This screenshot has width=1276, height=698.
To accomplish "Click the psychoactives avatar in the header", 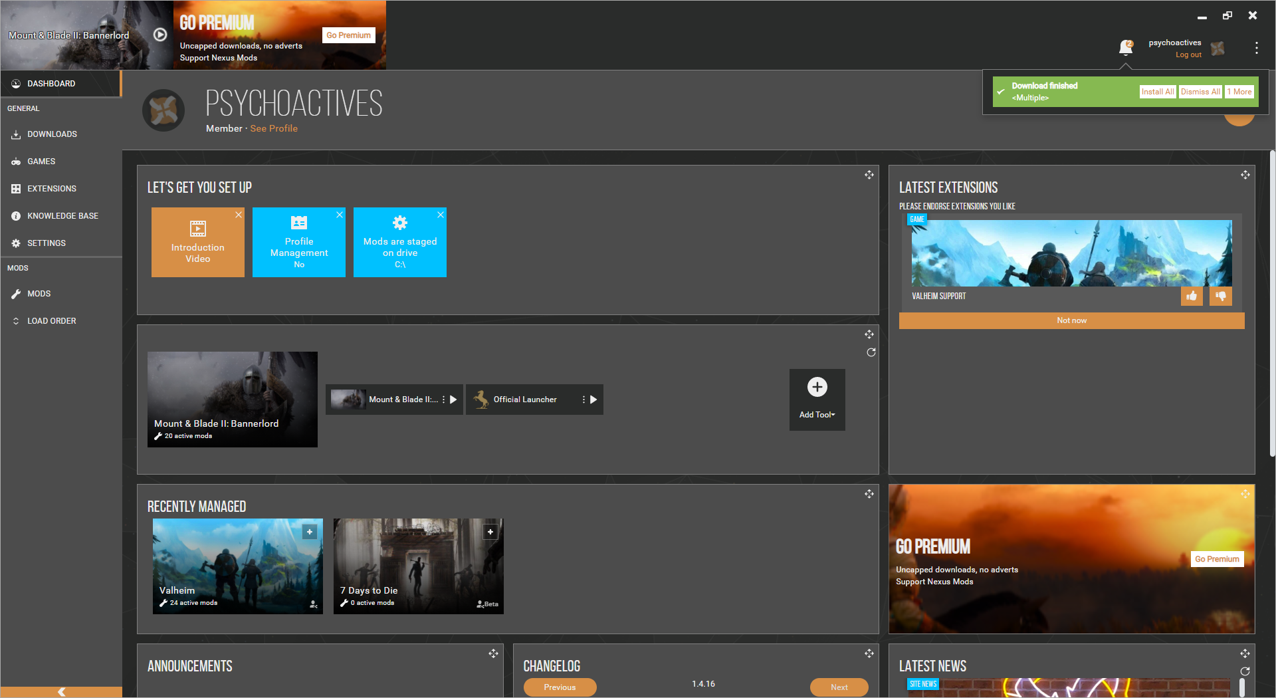I will 1218,48.
